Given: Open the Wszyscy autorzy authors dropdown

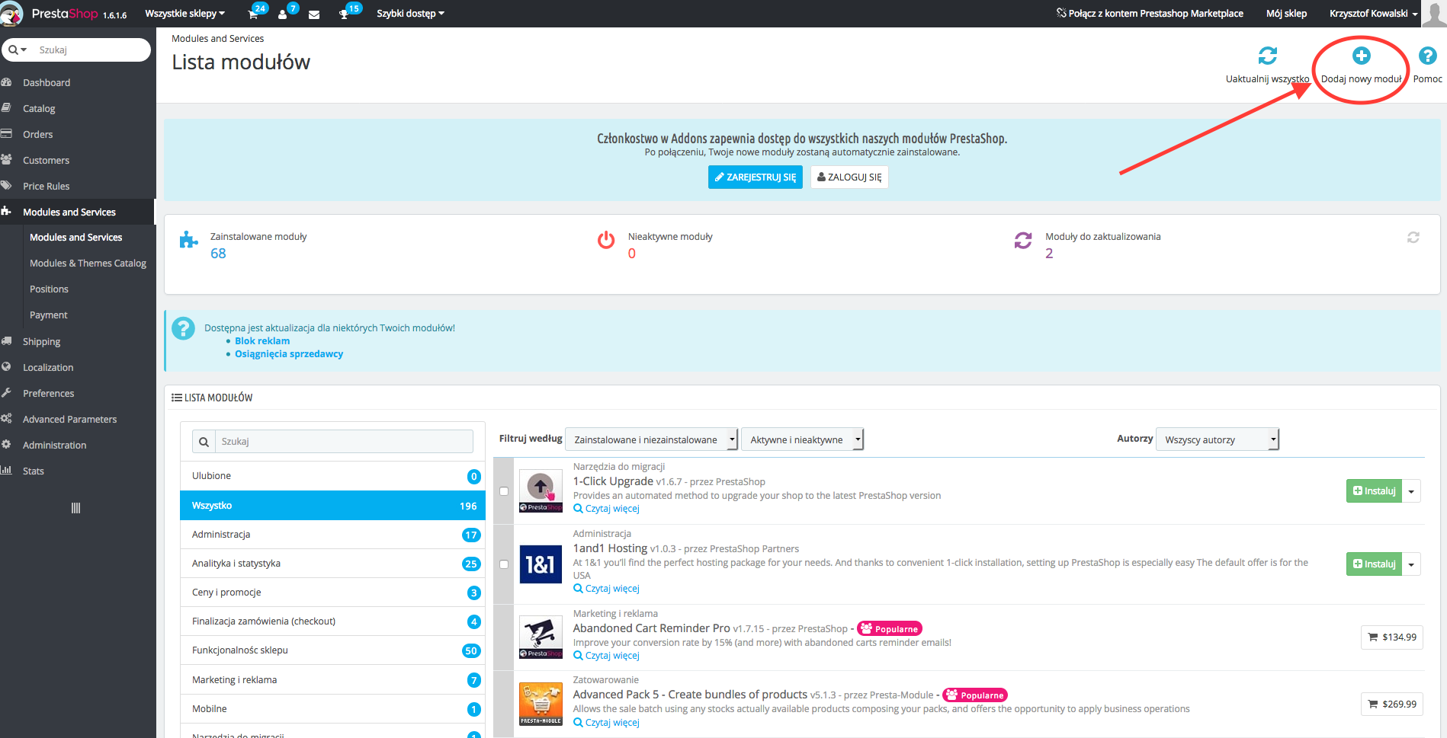Looking at the screenshot, I should point(1217,439).
